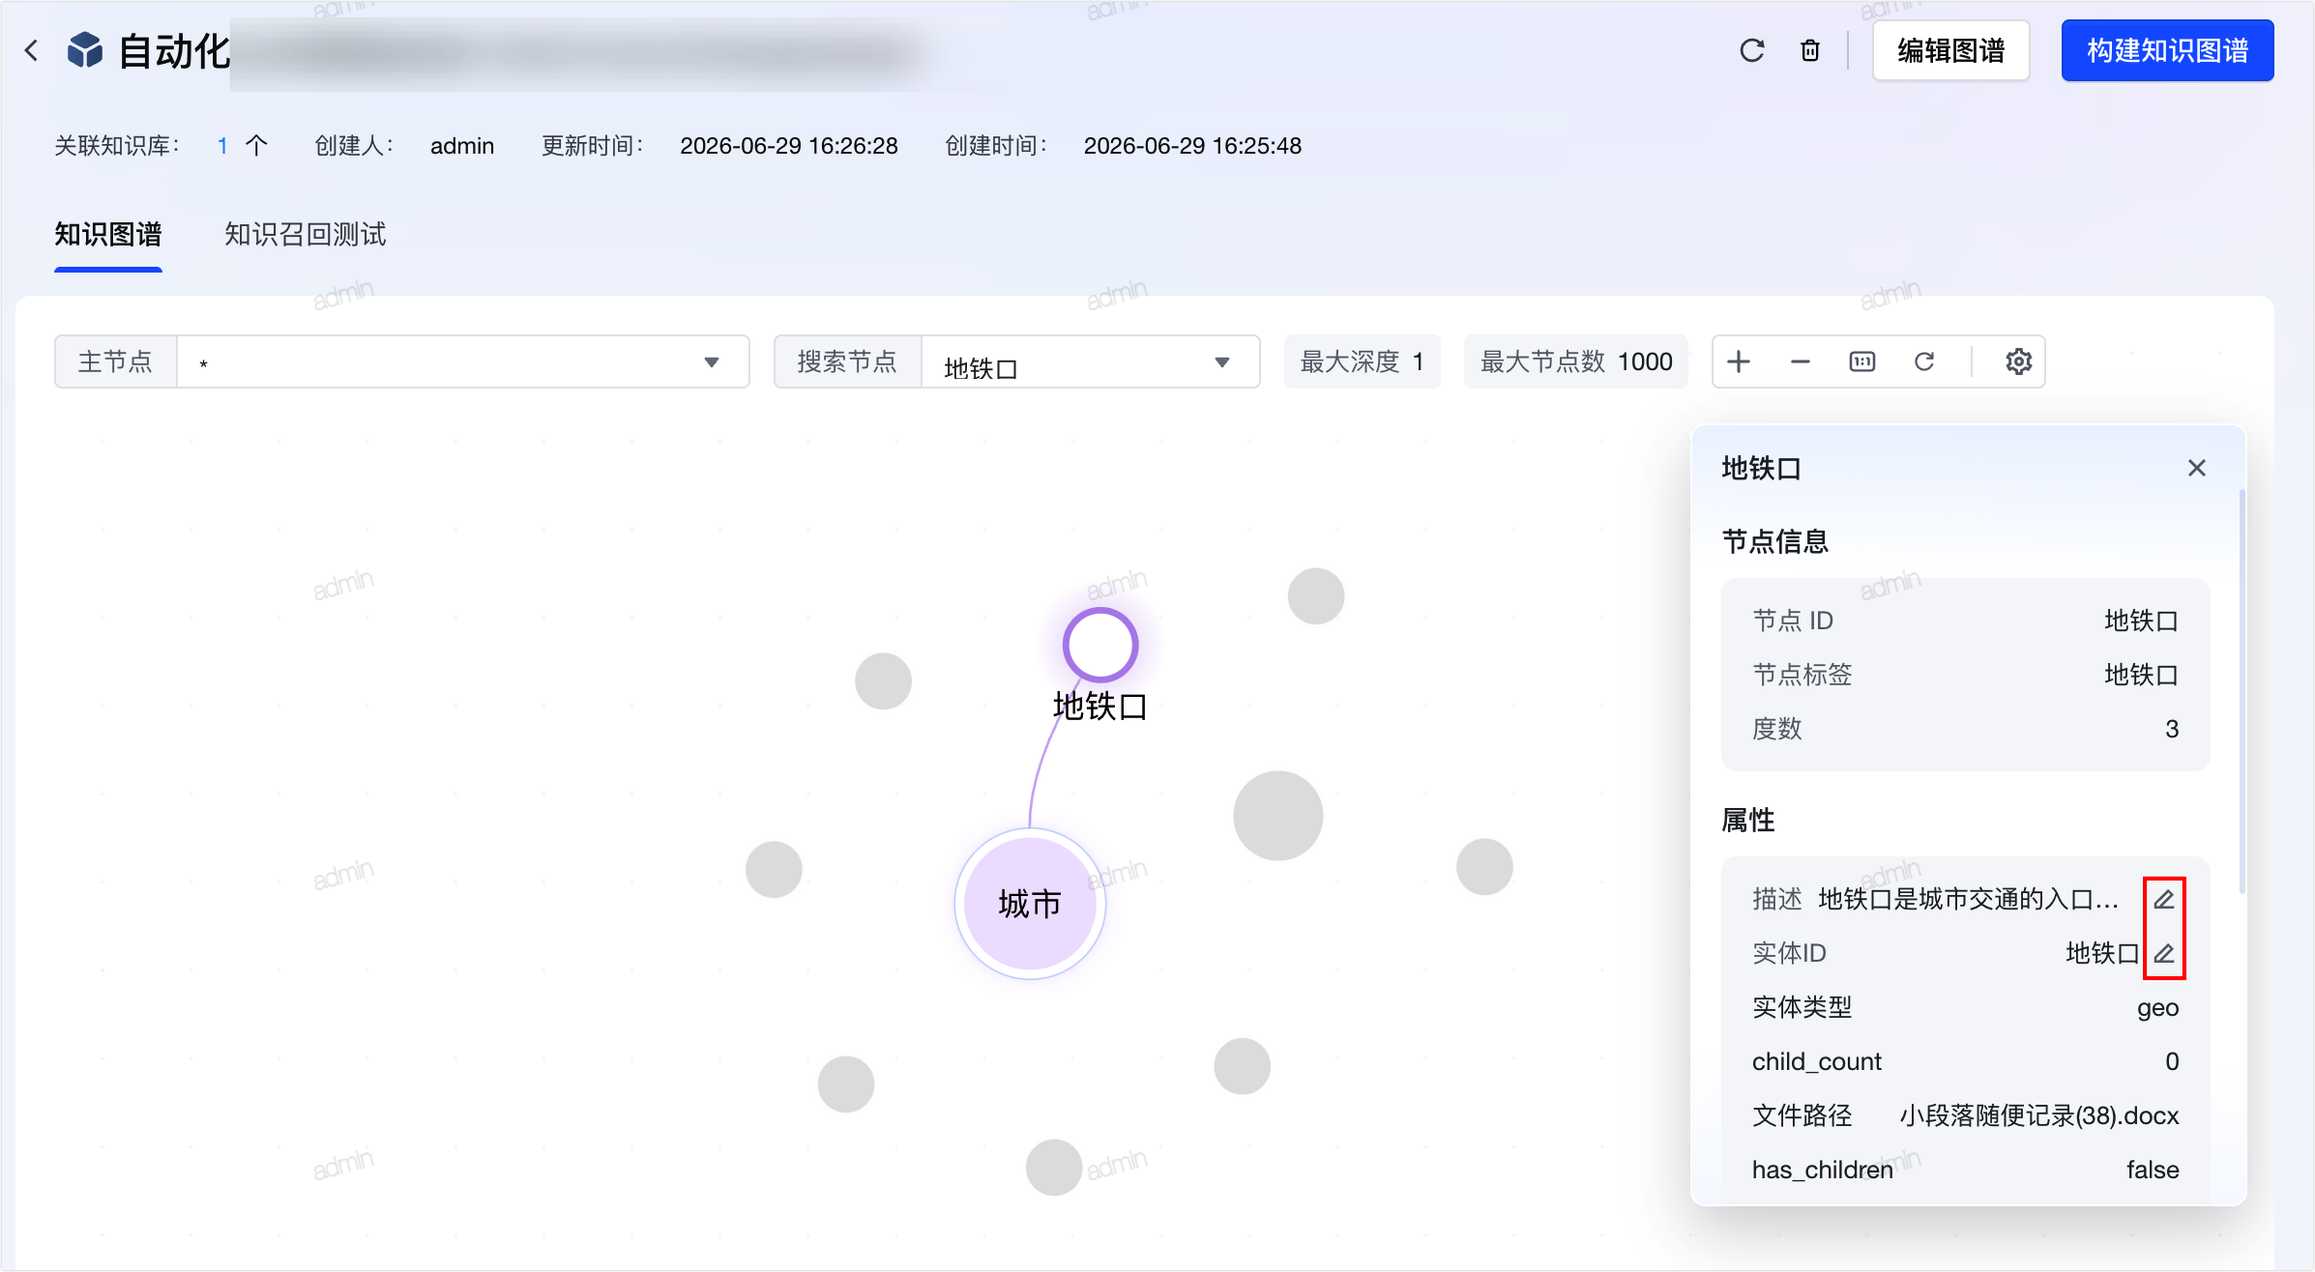Click the 文件路径 value 小段落随便记录(38).docx

[2039, 1115]
